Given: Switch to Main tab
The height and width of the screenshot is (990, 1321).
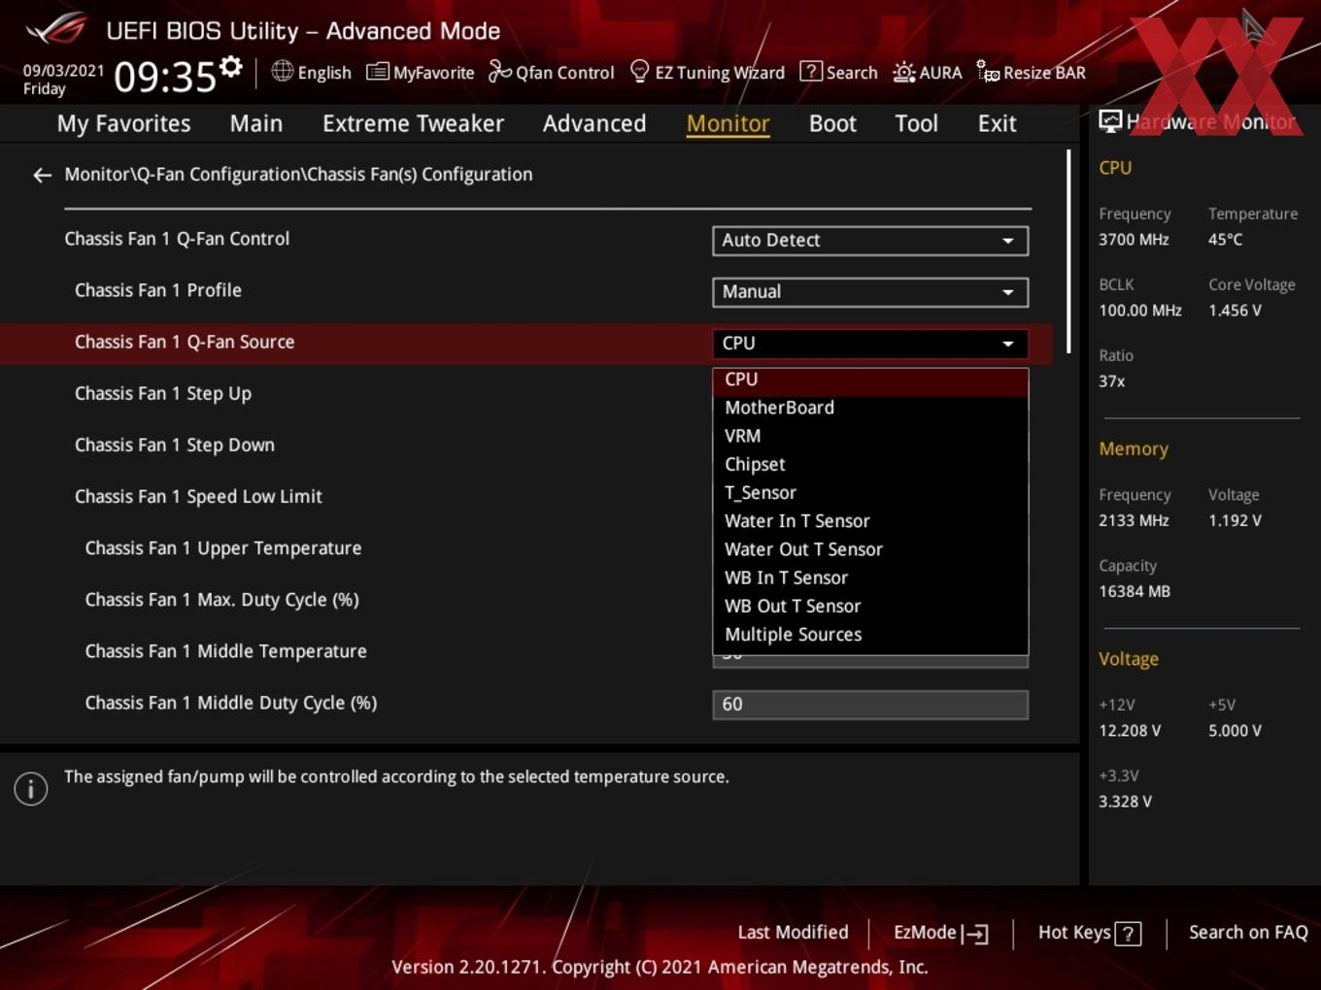Looking at the screenshot, I should tap(256, 124).
